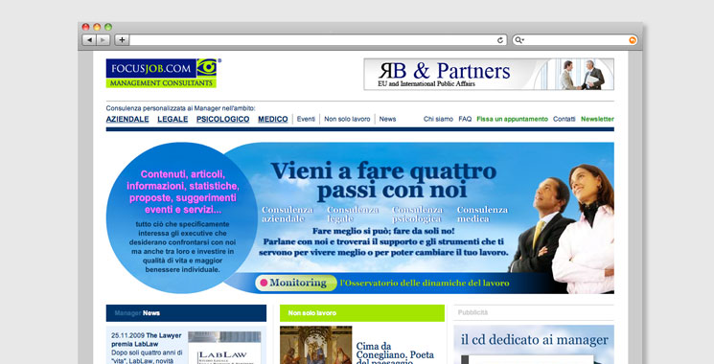Image resolution: width=714 pixels, height=364 pixels.
Task: Open the News menu link
Action: 387,119
